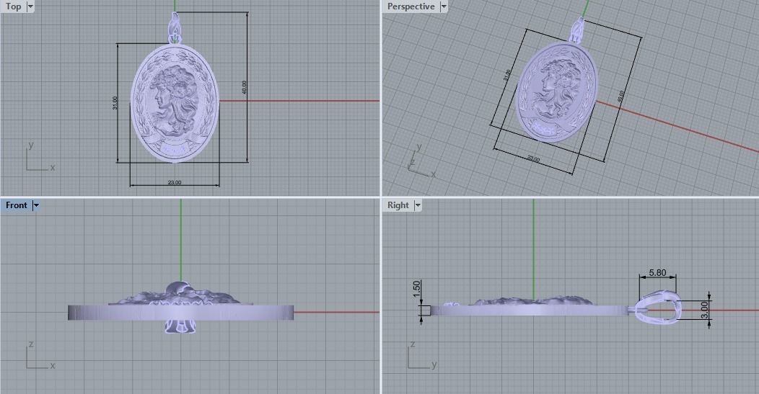This screenshot has height=394, width=759.
Task: Activate the Top viewport title label
Action: click(14, 6)
